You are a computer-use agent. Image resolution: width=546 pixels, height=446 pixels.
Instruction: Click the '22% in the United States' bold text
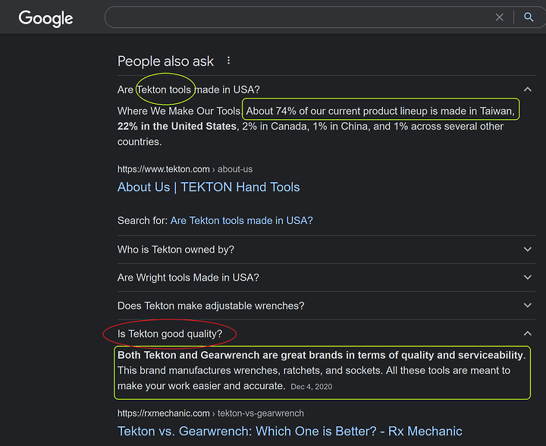[177, 126]
